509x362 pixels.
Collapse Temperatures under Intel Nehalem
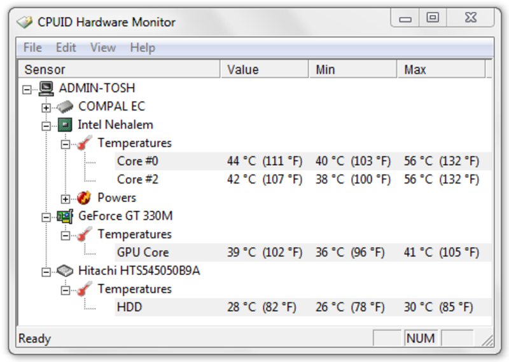(x=66, y=144)
